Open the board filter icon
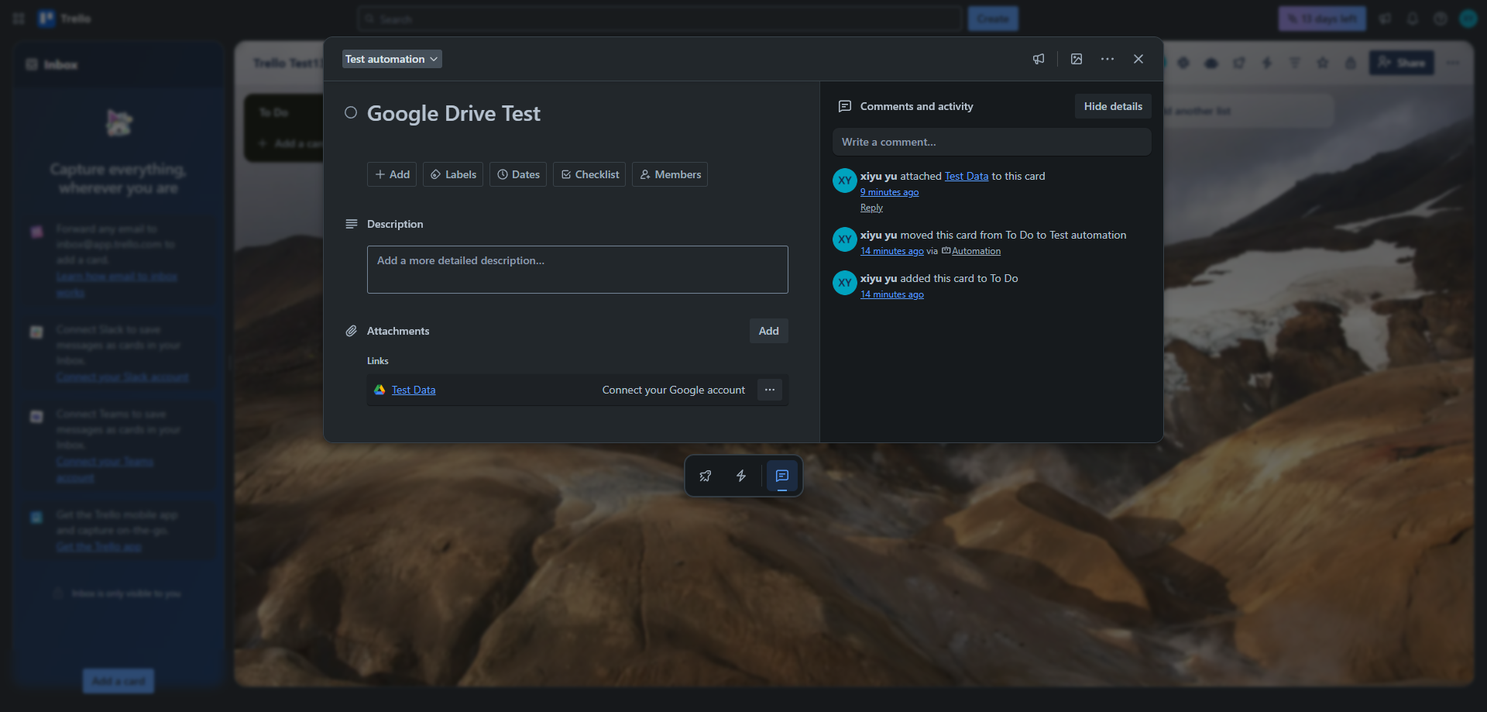This screenshot has width=1487, height=712. [1295, 63]
